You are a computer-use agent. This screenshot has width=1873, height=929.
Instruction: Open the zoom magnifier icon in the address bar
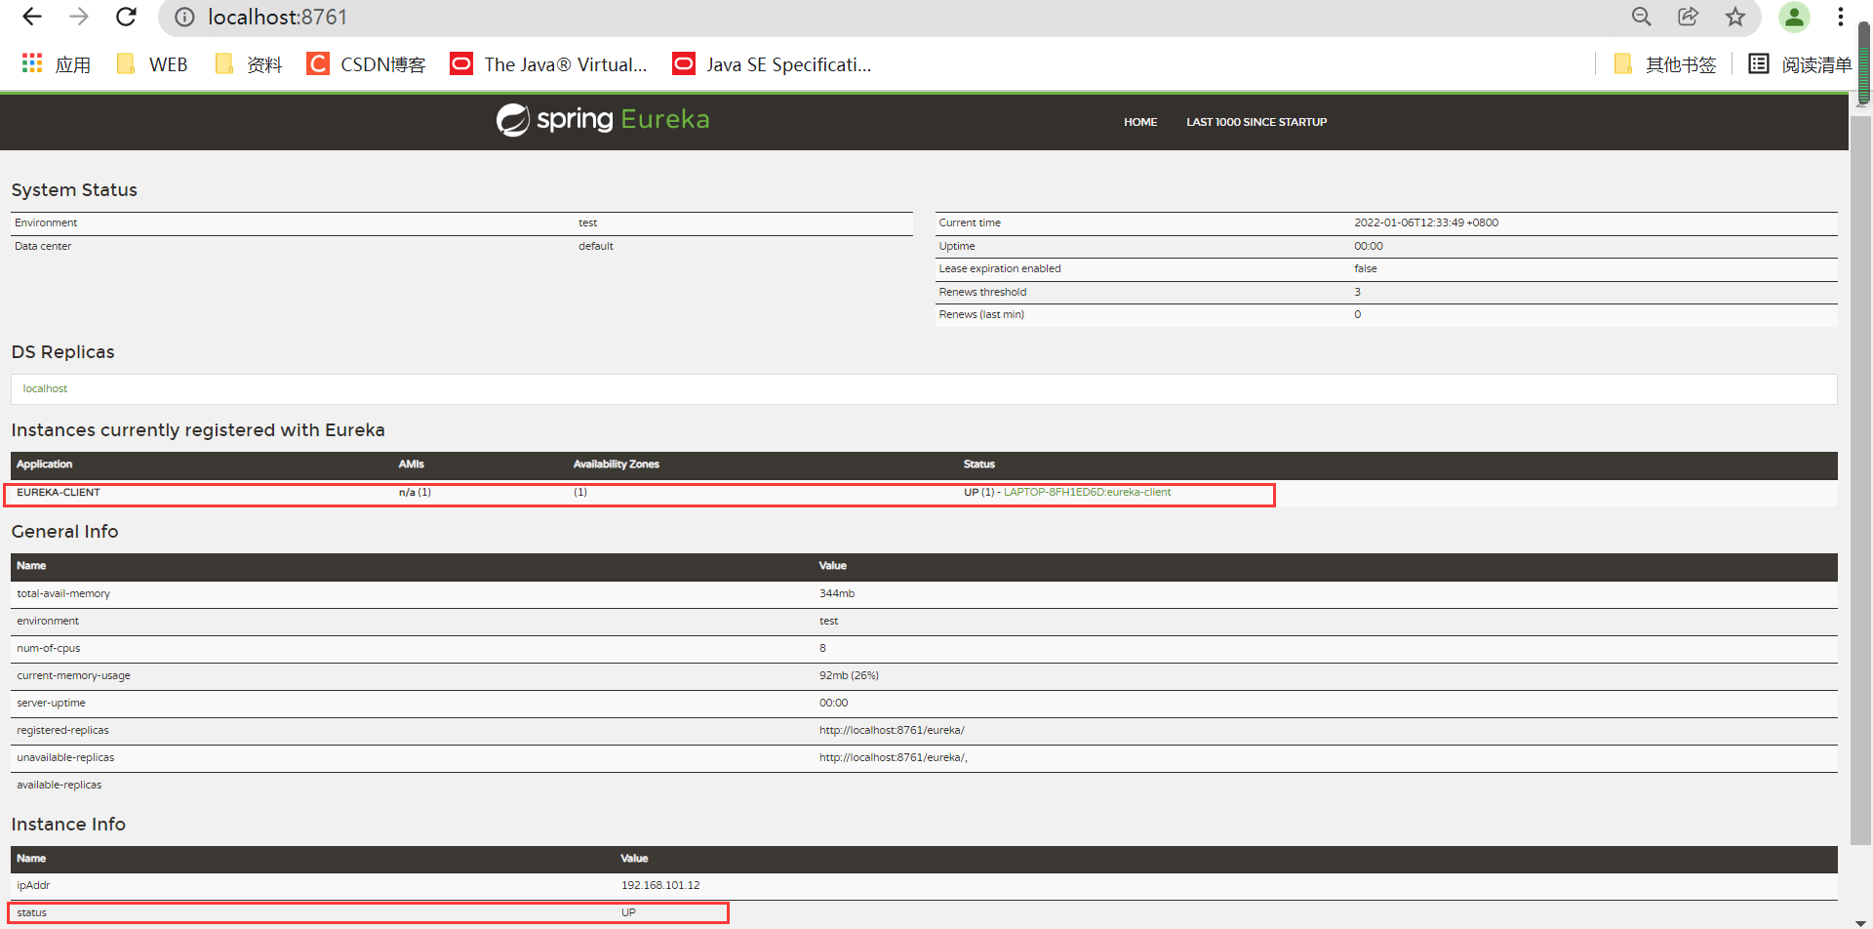click(1642, 17)
